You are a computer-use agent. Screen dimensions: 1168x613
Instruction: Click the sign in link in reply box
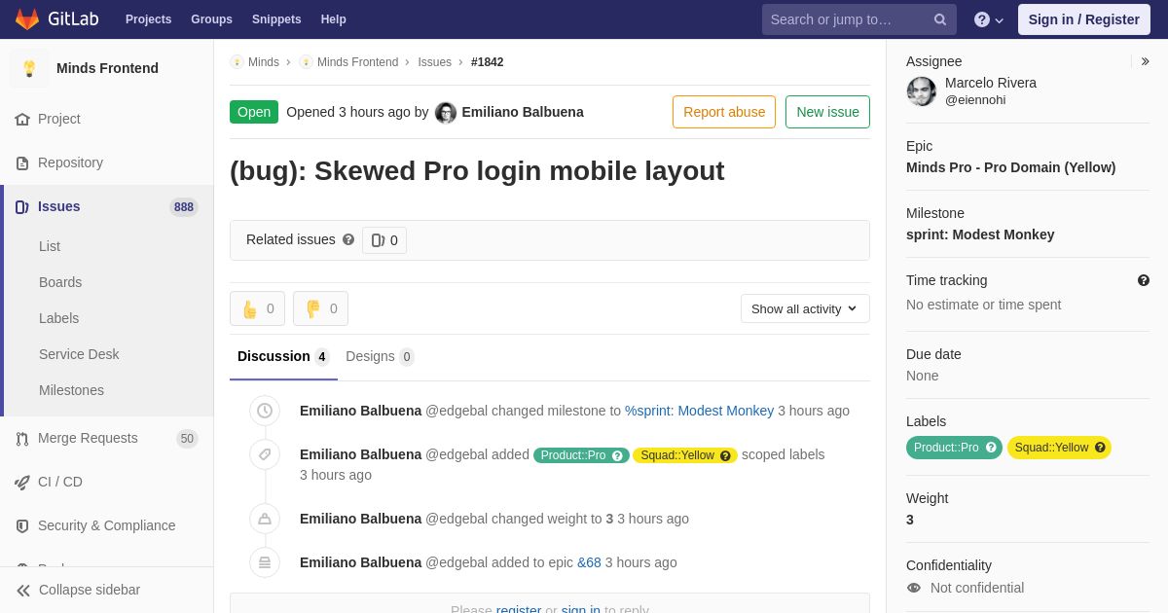click(x=581, y=610)
